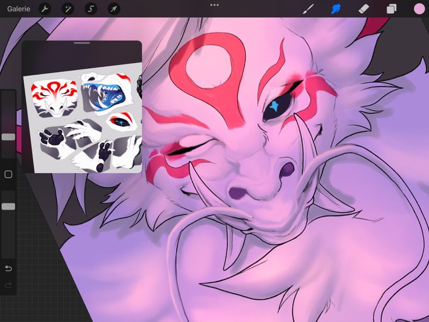Click the brush size slider handle
Image resolution: width=429 pixels, height=322 pixels.
(8, 137)
